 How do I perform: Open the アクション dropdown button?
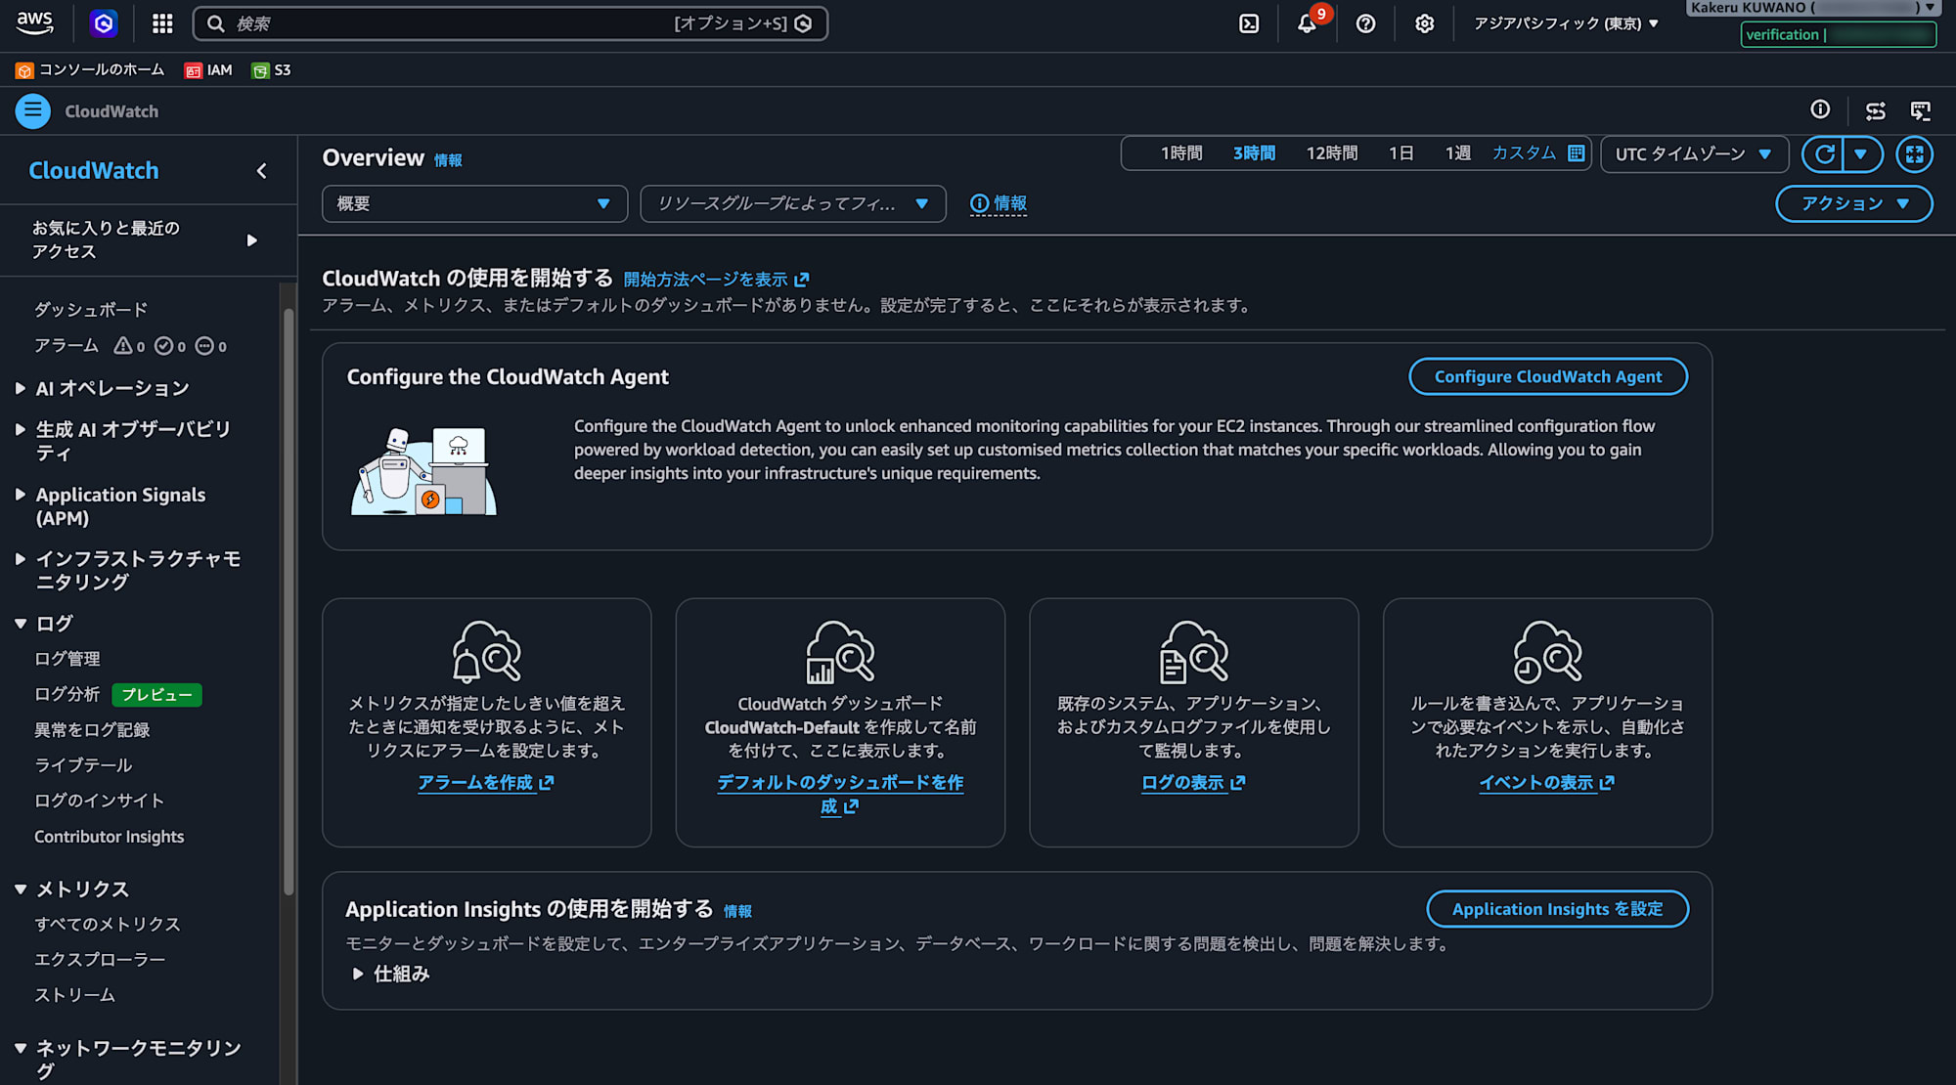pos(1853,203)
